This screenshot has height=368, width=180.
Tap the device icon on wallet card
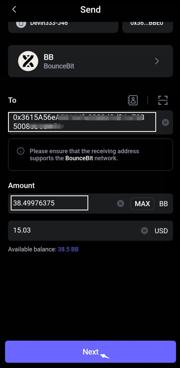[x=21, y=24]
